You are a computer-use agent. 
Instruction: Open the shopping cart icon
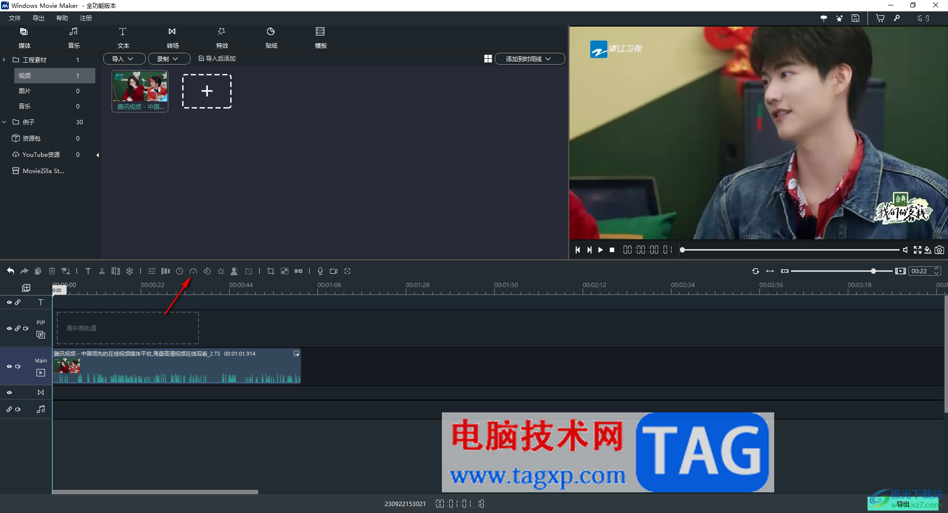click(880, 18)
